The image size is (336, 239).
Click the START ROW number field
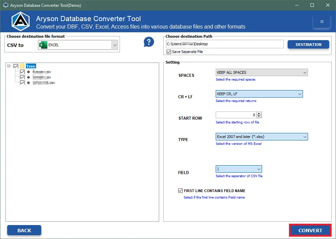236,115
